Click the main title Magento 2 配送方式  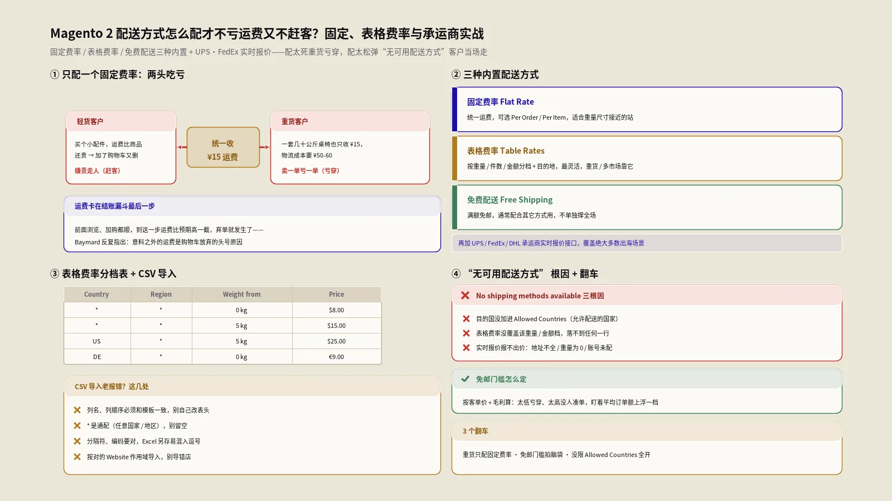267,33
